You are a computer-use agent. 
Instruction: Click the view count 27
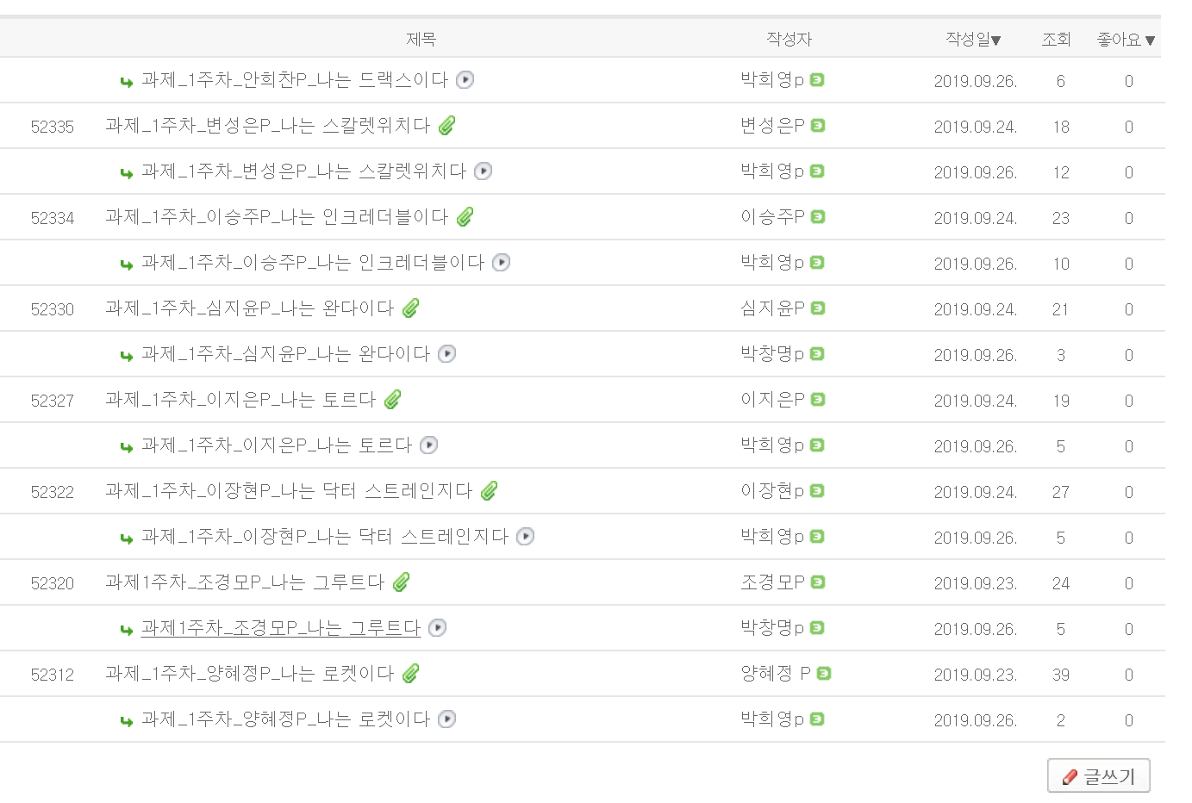(1061, 493)
